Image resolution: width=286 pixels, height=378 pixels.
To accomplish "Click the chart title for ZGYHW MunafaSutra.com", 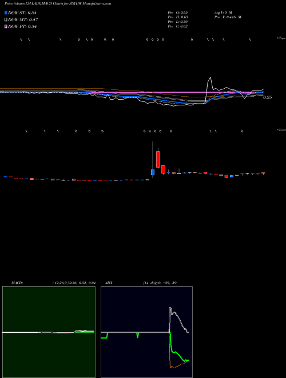I will (x=58, y=4).
